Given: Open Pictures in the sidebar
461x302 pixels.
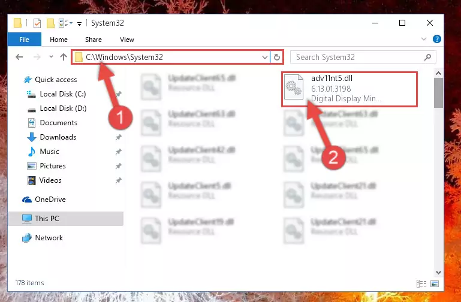Looking at the screenshot, I should 53,166.
